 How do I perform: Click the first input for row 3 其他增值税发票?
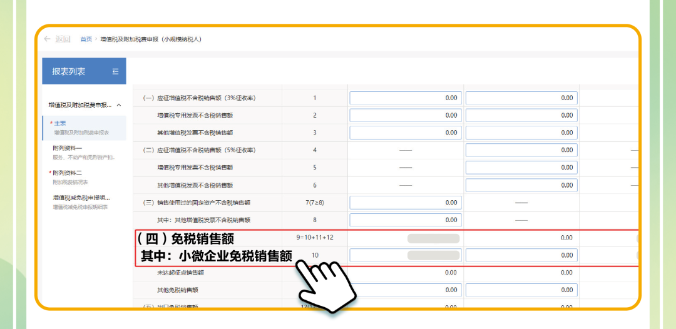tap(405, 133)
